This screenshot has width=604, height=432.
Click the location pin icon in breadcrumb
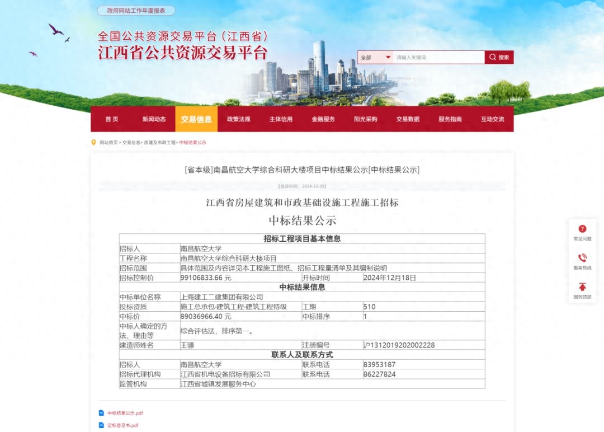[x=94, y=143]
